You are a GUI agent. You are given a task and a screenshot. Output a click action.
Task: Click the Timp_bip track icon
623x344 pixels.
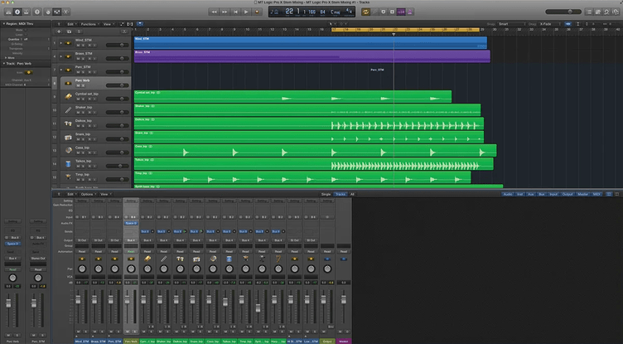coord(68,177)
